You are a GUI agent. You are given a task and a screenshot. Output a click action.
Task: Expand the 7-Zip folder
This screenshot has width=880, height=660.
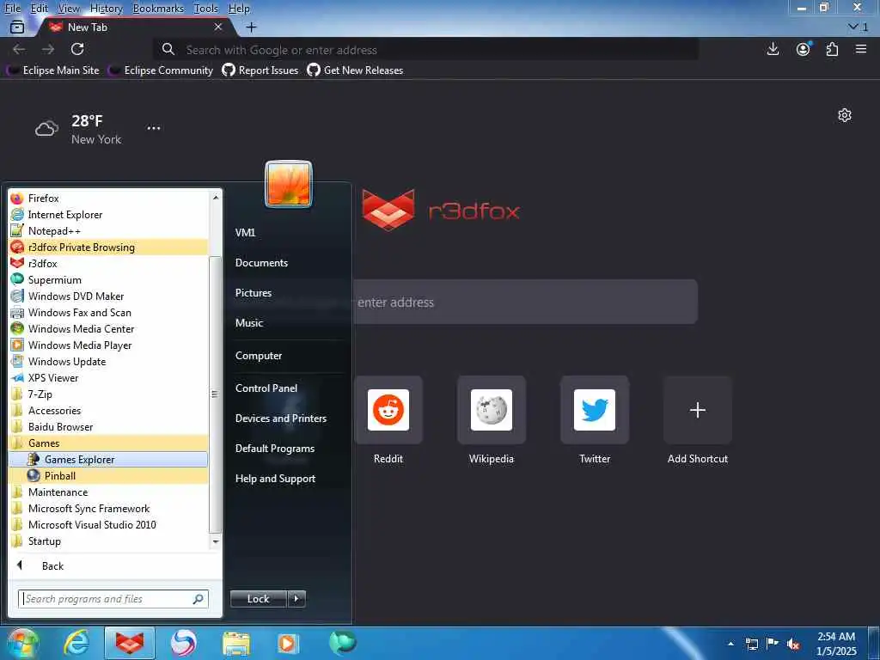pos(108,394)
